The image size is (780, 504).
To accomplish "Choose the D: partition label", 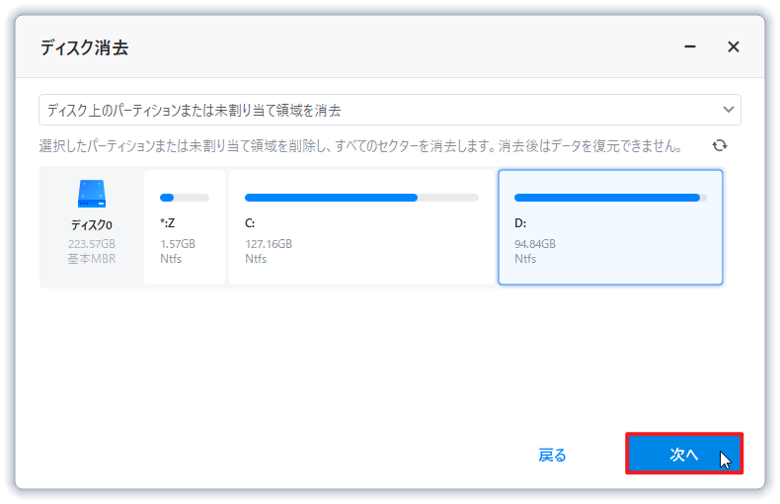I will coord(520,223).
